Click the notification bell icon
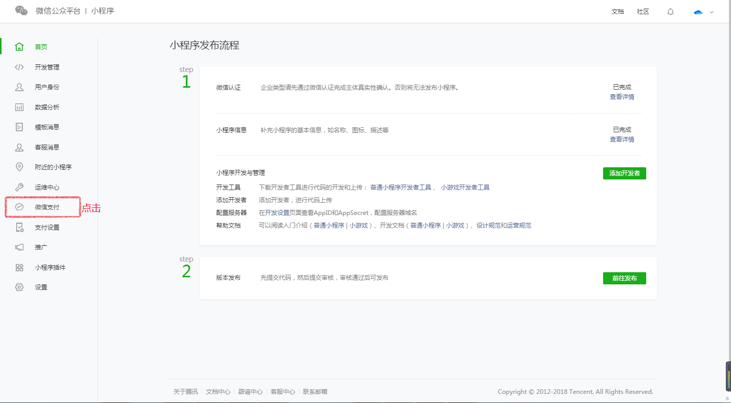Screen dimensions: 731x403 pyautogui.click(x=670, y=11)
